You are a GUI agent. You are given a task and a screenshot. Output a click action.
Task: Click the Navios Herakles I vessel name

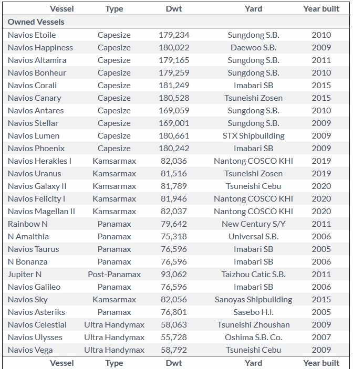click(39, 161)
